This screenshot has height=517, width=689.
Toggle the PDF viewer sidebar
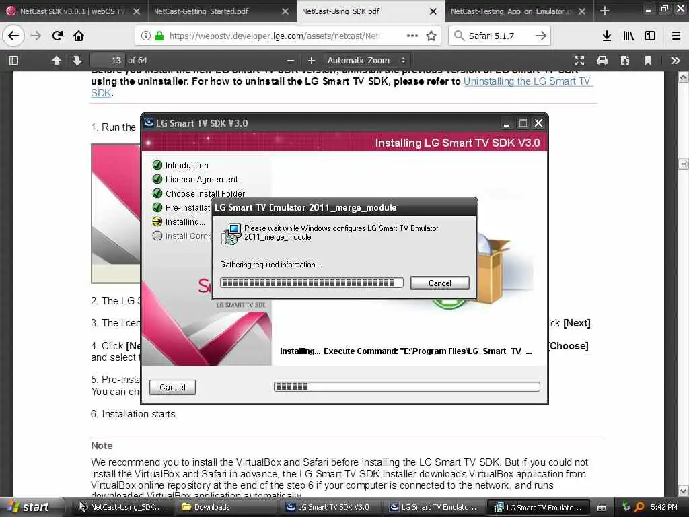pos(13,60)
